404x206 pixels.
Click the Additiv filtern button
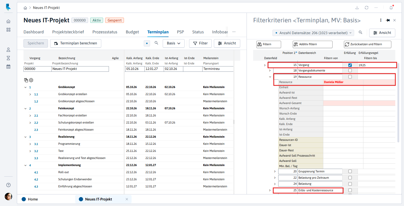[x=312, y=44]
